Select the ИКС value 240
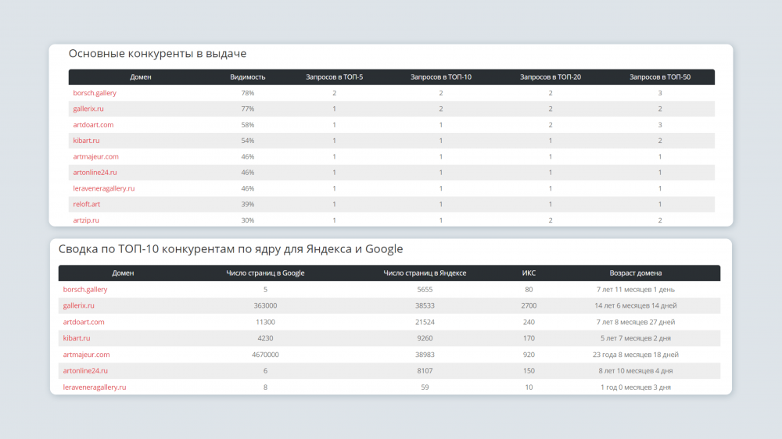 529,322
